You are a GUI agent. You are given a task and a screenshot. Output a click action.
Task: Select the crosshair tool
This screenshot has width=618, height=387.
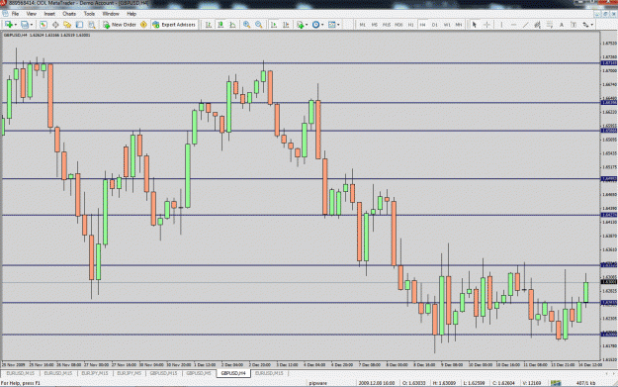[486, 25]
